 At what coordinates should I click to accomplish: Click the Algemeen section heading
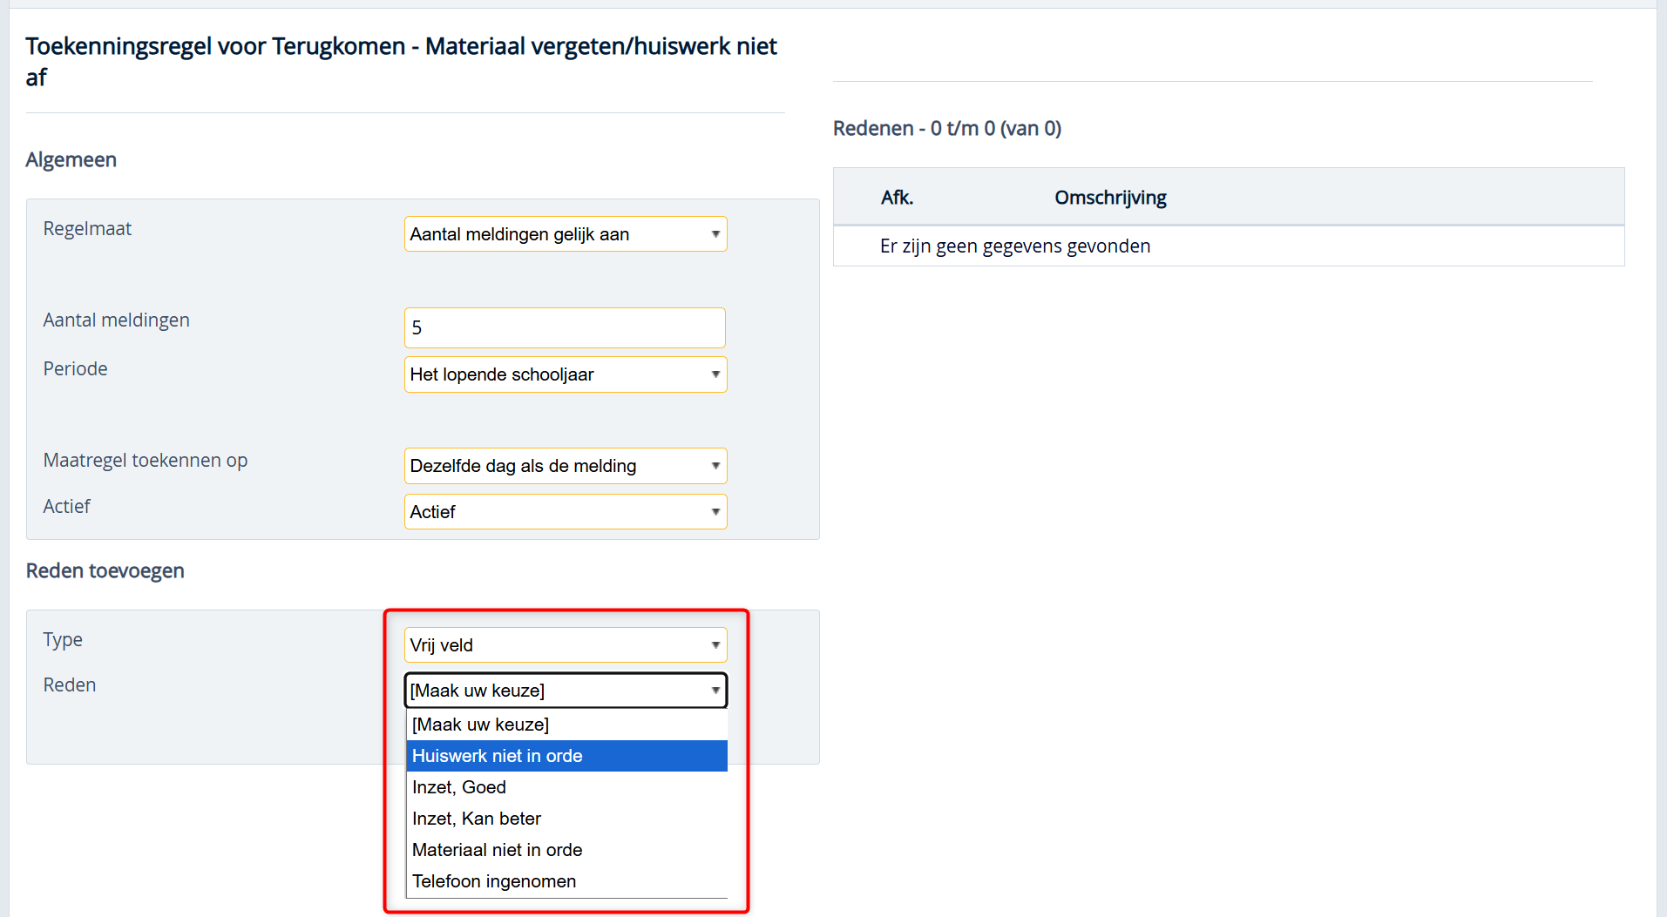71,160
